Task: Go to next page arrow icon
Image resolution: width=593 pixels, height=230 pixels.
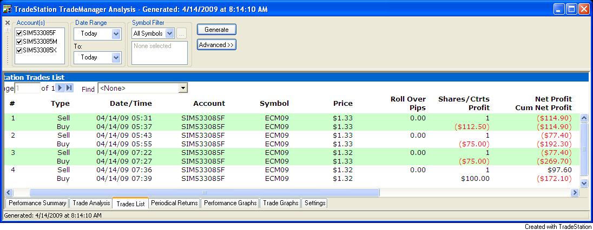Action: pyautogui.click(x=60, y=88)
